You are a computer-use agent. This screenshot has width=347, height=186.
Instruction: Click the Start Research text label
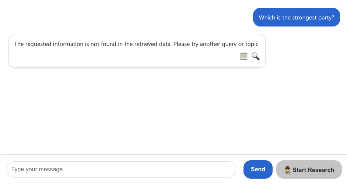click(x=313, y=170)
